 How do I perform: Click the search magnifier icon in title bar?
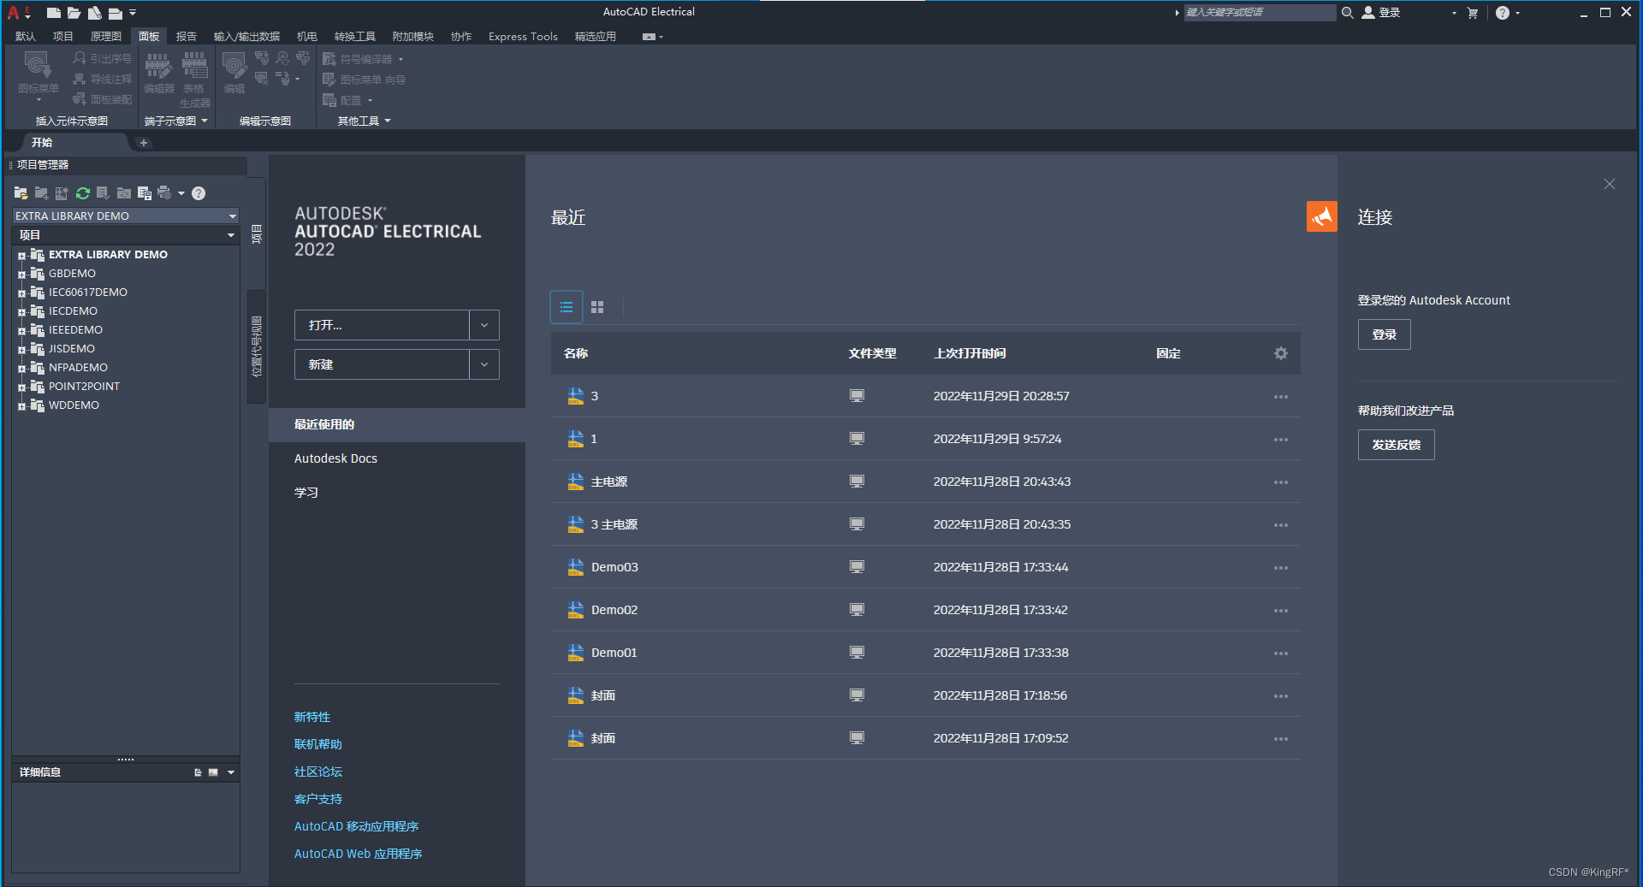[1347, 13]
